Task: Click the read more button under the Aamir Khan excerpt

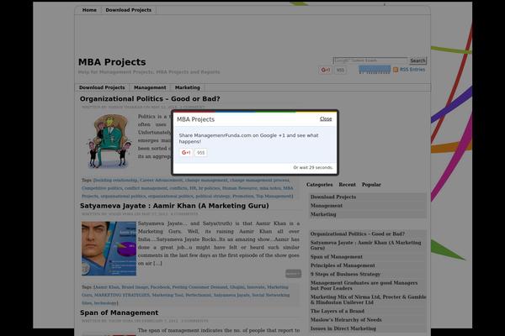Action: pos(293,273)
